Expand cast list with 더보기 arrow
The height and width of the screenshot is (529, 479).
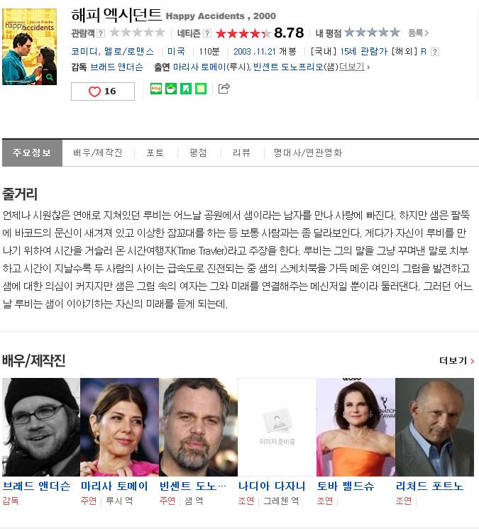(x=354, y=67)
